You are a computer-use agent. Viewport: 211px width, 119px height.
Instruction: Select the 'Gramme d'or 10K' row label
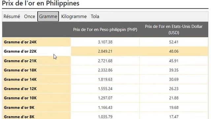click(x=20, y=98)
